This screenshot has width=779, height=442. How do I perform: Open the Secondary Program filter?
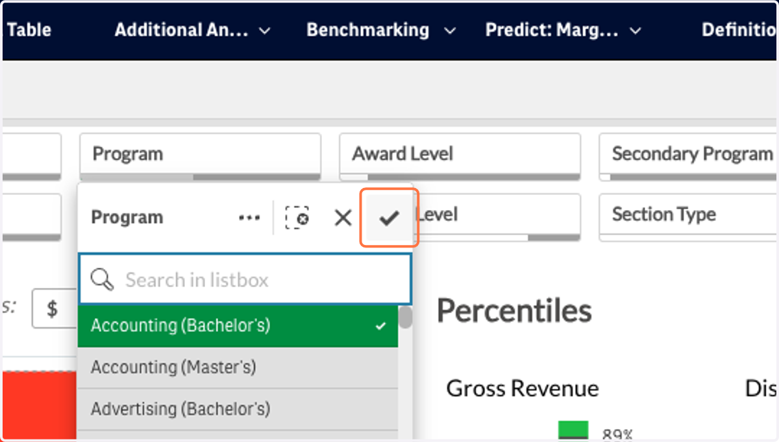689,157
